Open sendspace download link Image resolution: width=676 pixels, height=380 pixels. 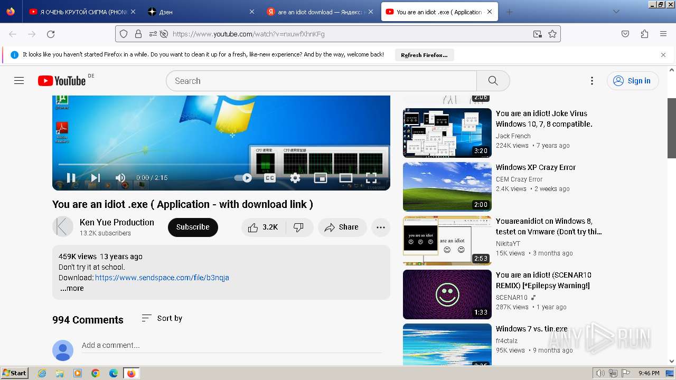point(162,278)
